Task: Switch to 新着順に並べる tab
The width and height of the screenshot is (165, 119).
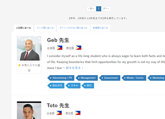Action: 100,28
